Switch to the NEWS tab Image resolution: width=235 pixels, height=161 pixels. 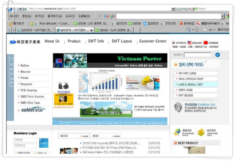click(96, 136)
